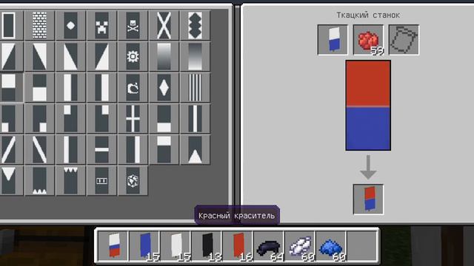Click the loom banner input slot

333,40
